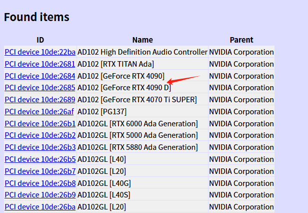Screen dimensions: 308x213
Task: Select 'AD102 High Definition Audio Controller' cell
Action: pos(142,52)
